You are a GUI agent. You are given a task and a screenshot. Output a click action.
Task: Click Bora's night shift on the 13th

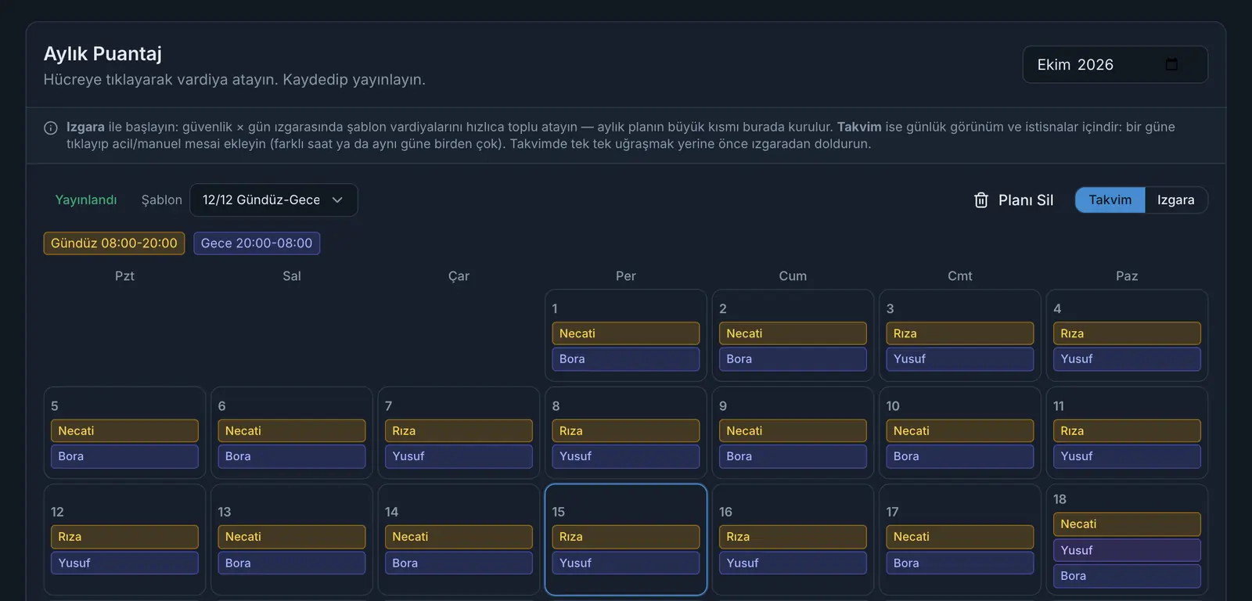(291, 563)
